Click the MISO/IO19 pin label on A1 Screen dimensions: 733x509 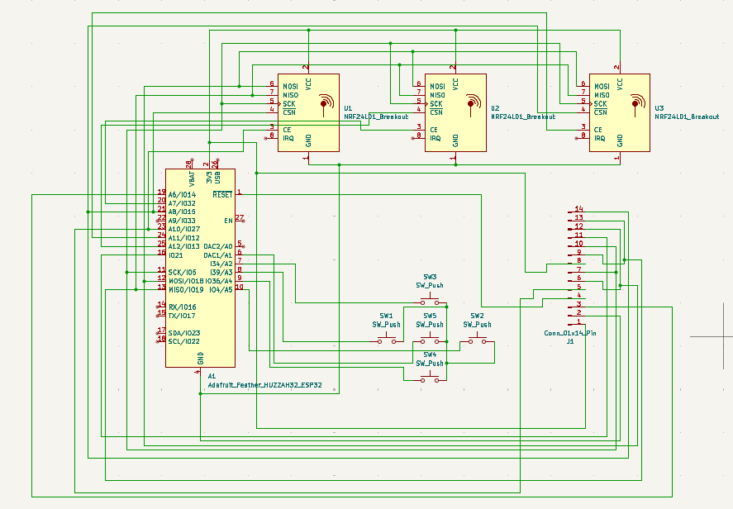coord(186,290)
